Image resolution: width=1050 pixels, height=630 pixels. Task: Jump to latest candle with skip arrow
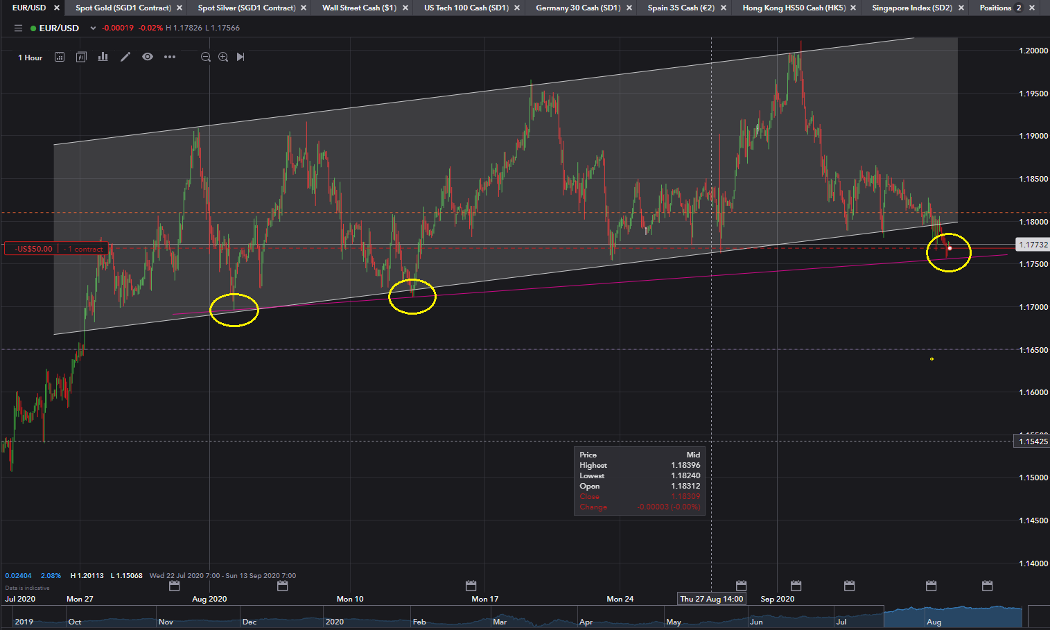[x=240, y=57]
